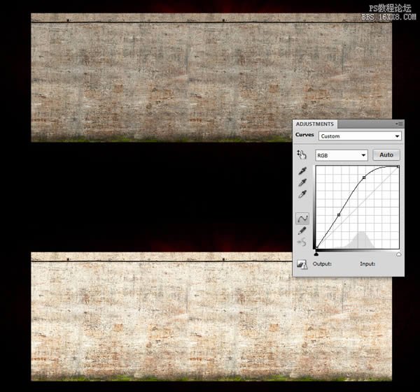Click the white point input slider
The height and width of the screenshot is (392, 420).
pos(398,254)
